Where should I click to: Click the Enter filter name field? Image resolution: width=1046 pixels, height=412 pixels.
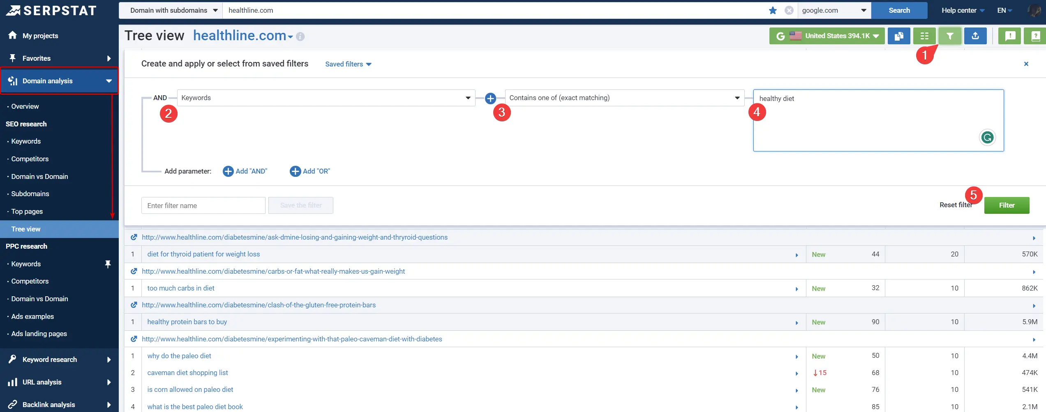203,205
